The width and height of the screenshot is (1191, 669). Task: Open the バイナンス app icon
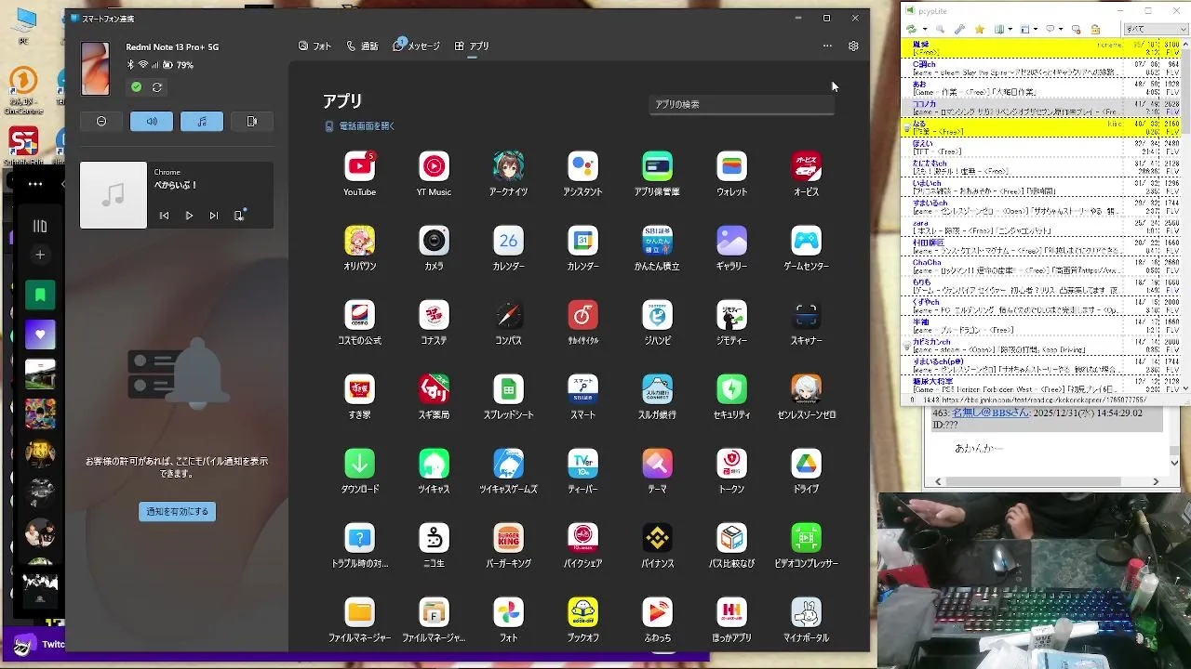pyautogui.click(x=657, y=538)
